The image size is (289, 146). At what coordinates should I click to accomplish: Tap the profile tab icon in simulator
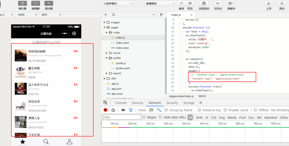click(69, 141)
